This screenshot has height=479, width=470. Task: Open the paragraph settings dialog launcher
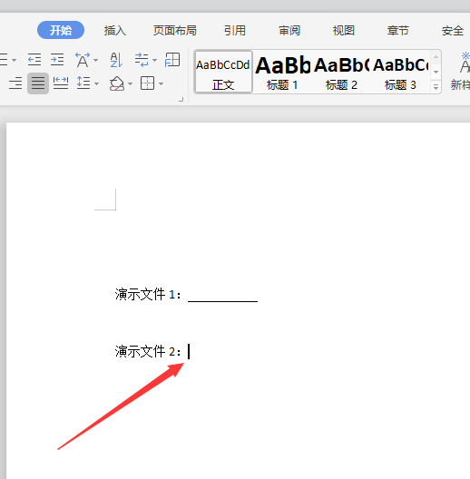click(x=181, y=99)
